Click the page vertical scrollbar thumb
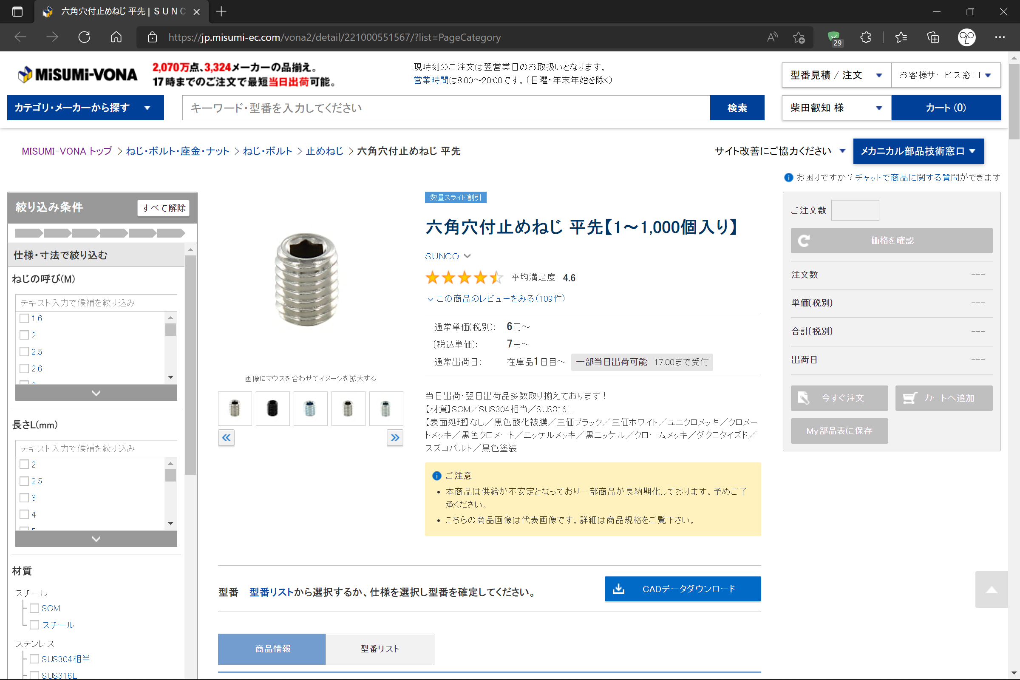Viewport: 1020px width, 680px height. point(1014,102)
